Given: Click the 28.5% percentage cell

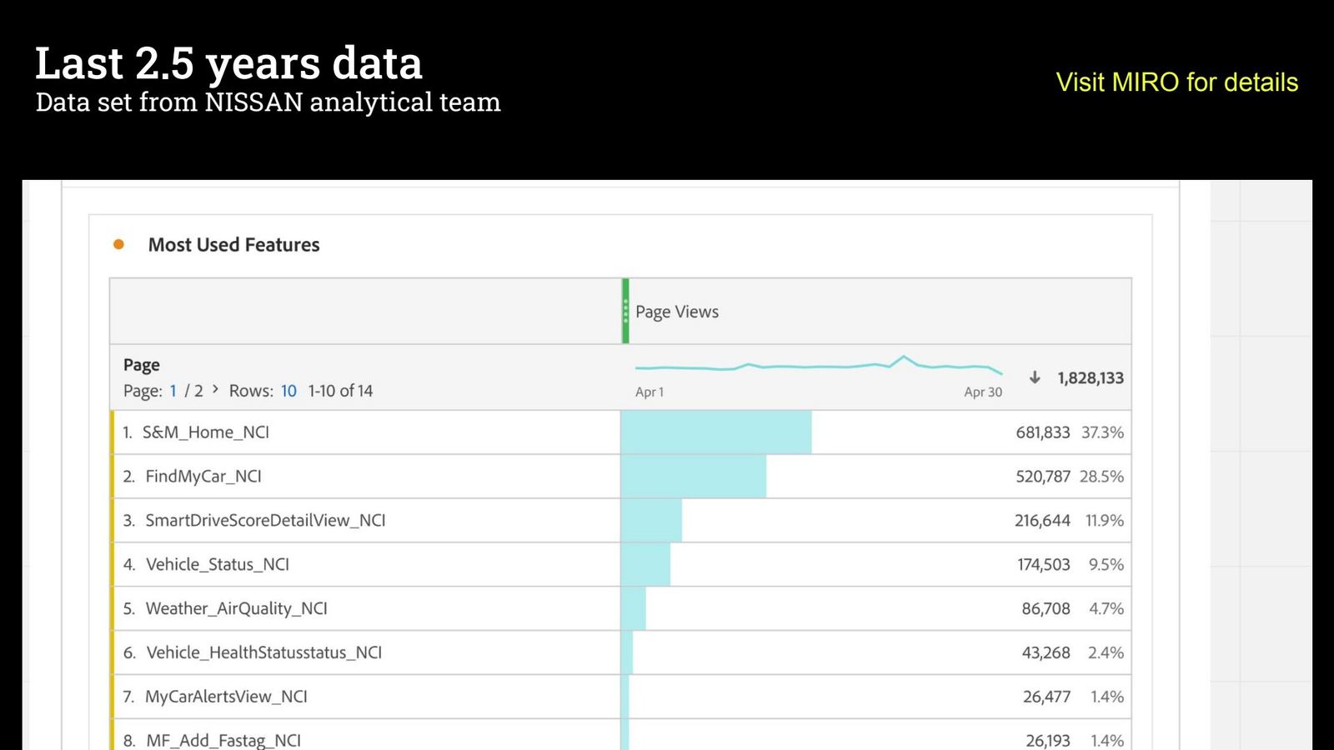Looking at the screenshot, I should click(x=1101, y=477).
